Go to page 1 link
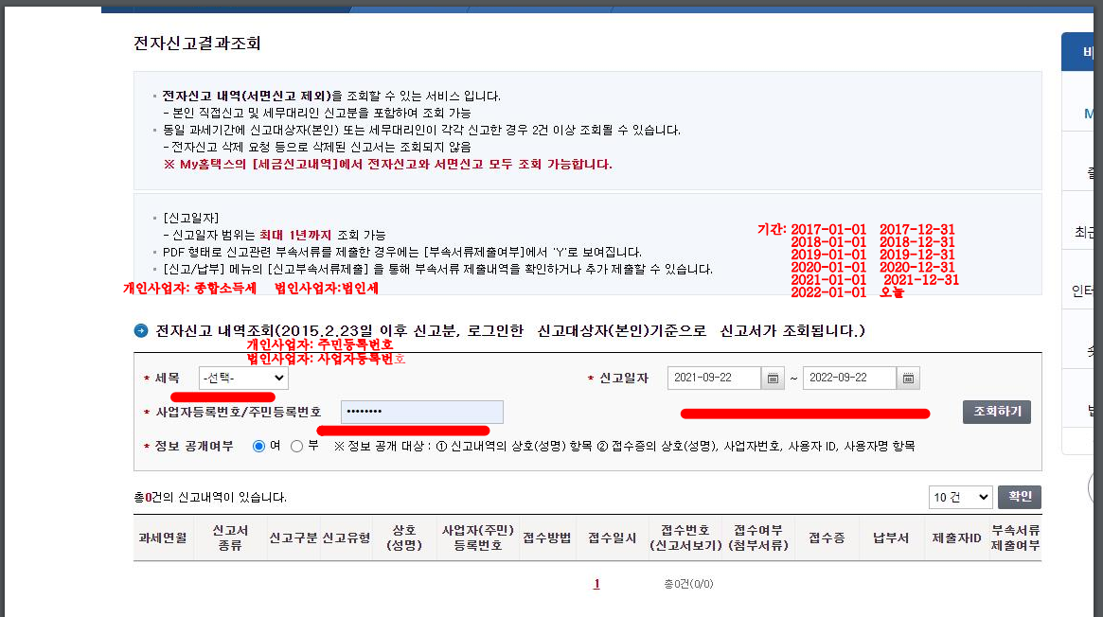1103x617 pixels. point(596,584)
